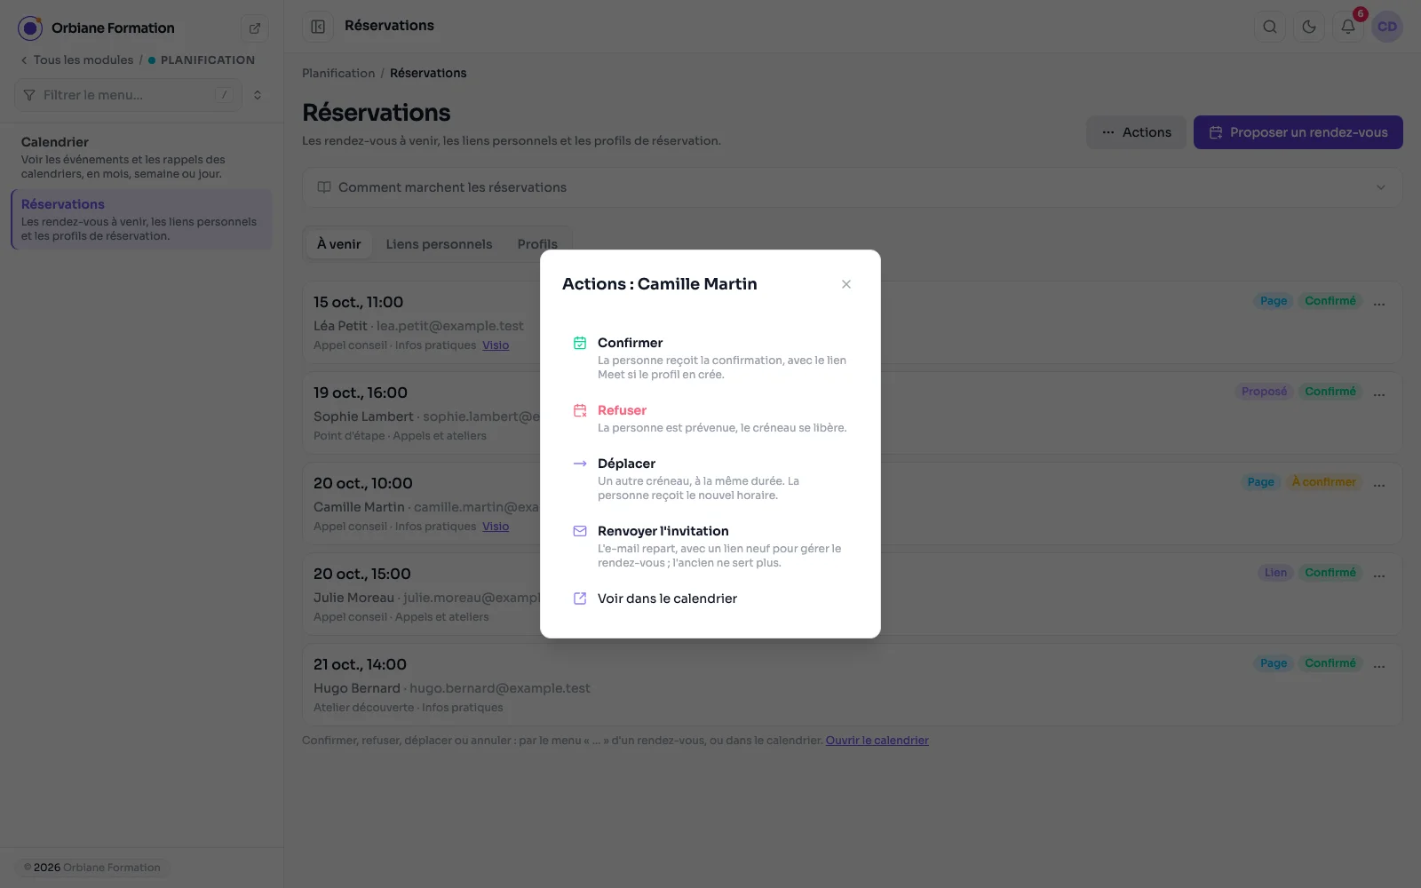Open Visio link in Léa Petit row
1421x888 pixels.
point(496,345)
